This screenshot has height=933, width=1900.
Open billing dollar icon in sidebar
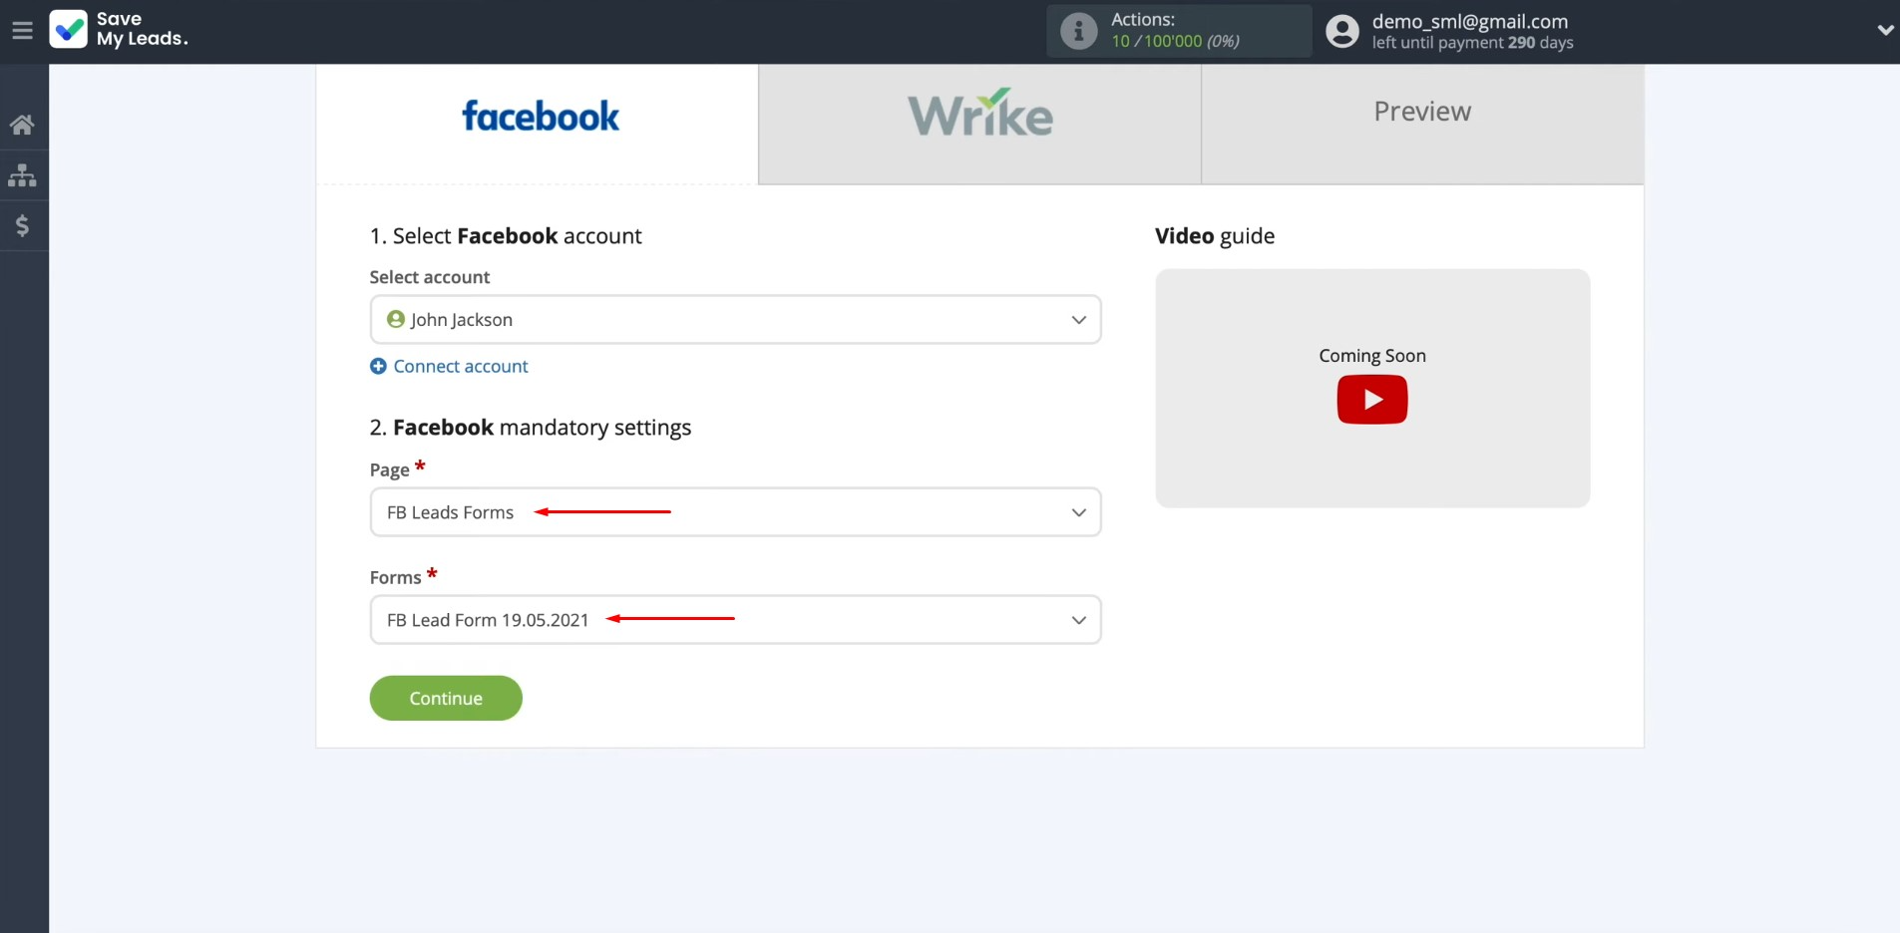point(22,226)
